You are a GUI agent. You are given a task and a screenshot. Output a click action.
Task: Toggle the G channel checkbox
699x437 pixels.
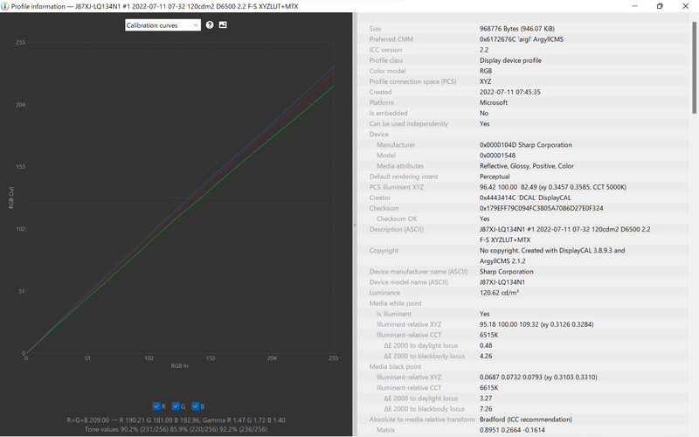coord(176,406)
